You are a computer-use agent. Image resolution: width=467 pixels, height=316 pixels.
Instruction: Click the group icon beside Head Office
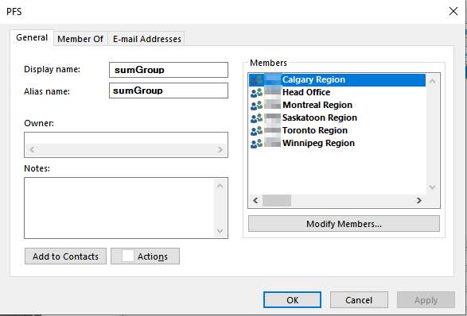(256, 92)
